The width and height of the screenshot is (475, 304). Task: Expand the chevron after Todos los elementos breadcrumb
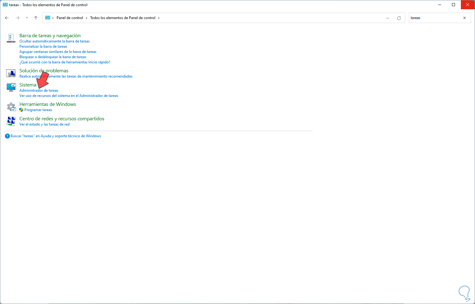coord(159,18)
